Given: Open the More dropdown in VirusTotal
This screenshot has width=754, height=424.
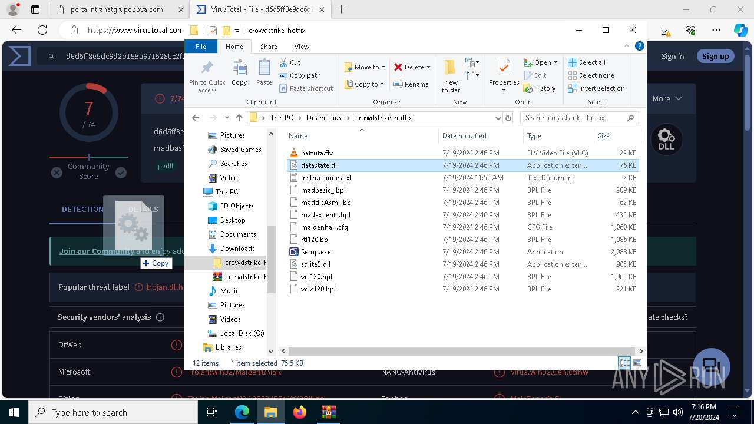Looking at the screenshot, I should pos(667,98).
